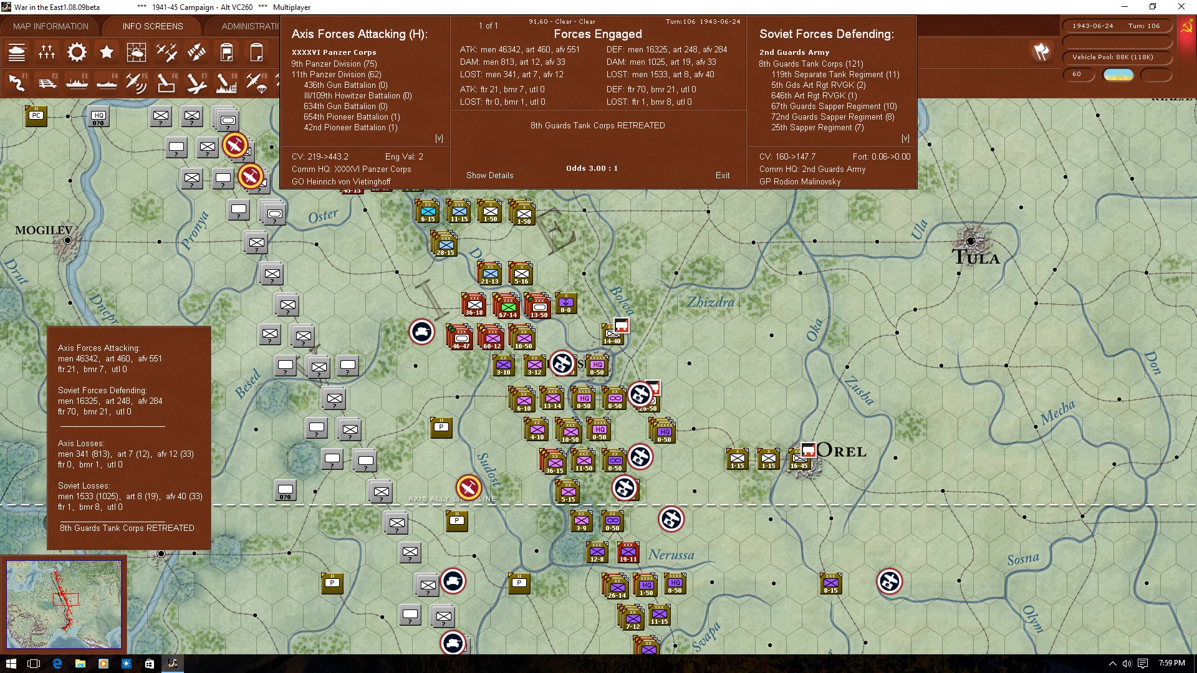Click the 654th Pioneer Battalion entry

click(x=352, y=117)
